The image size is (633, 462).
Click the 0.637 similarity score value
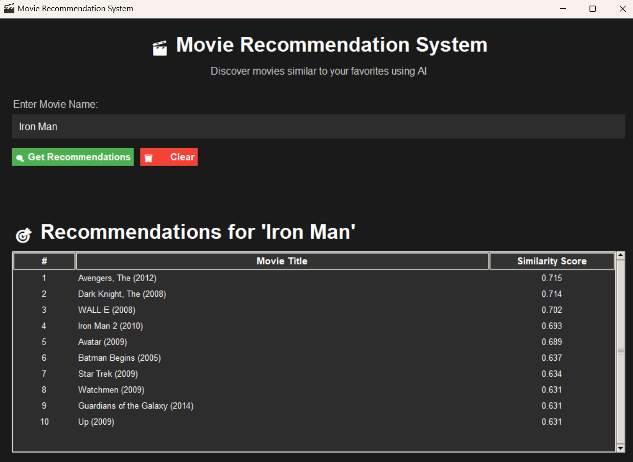[x=552, y=358]
